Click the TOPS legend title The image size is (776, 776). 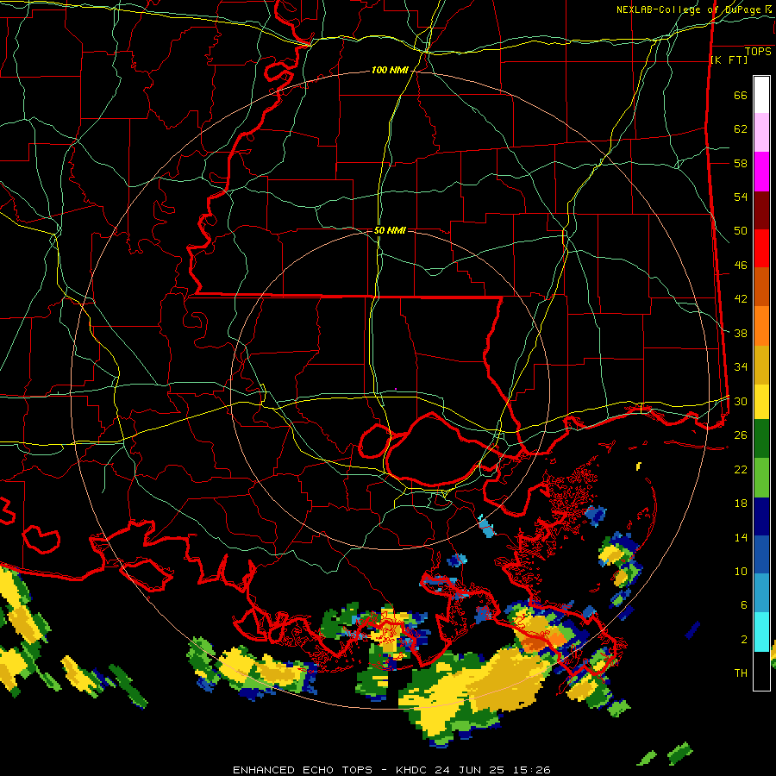tap(758, 52)
